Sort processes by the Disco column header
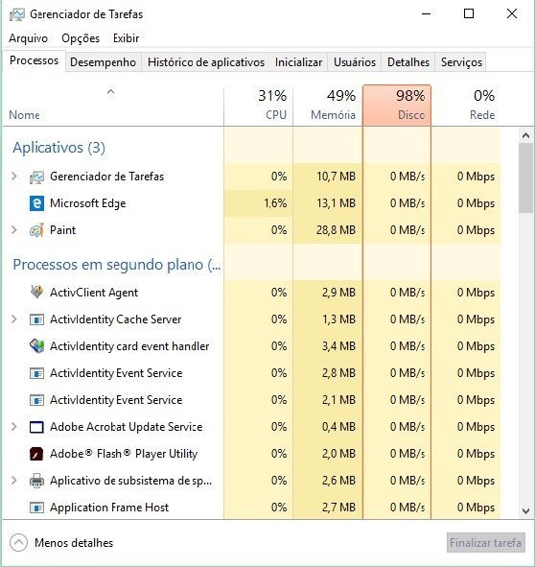The width and height of the screenshot is (535, 567). (397, 106)
